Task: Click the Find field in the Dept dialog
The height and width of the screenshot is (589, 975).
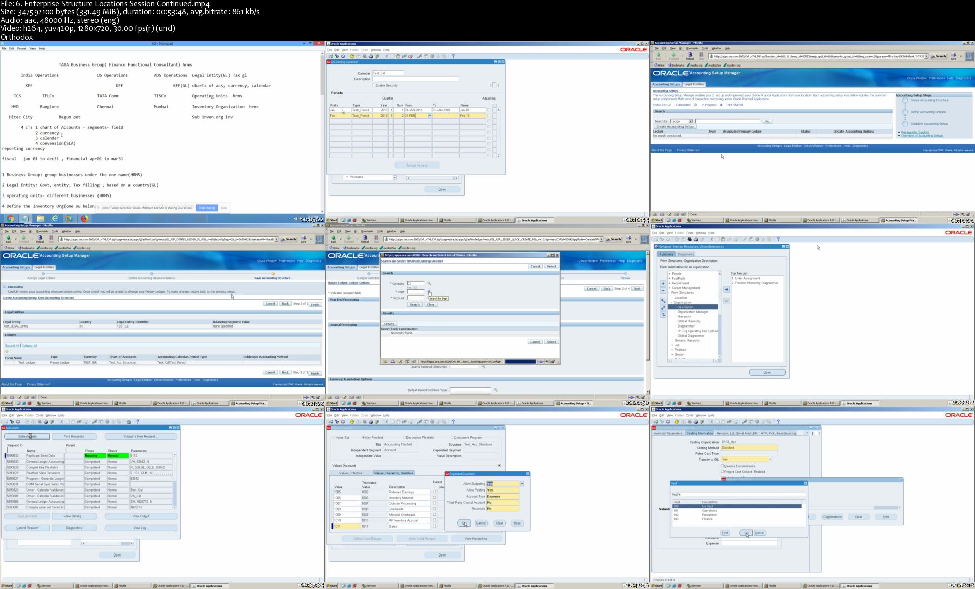Action: pos(743,494)
